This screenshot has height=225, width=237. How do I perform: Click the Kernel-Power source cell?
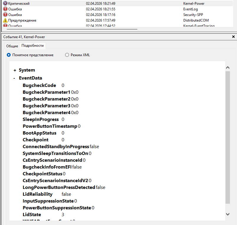click(194, 4)
